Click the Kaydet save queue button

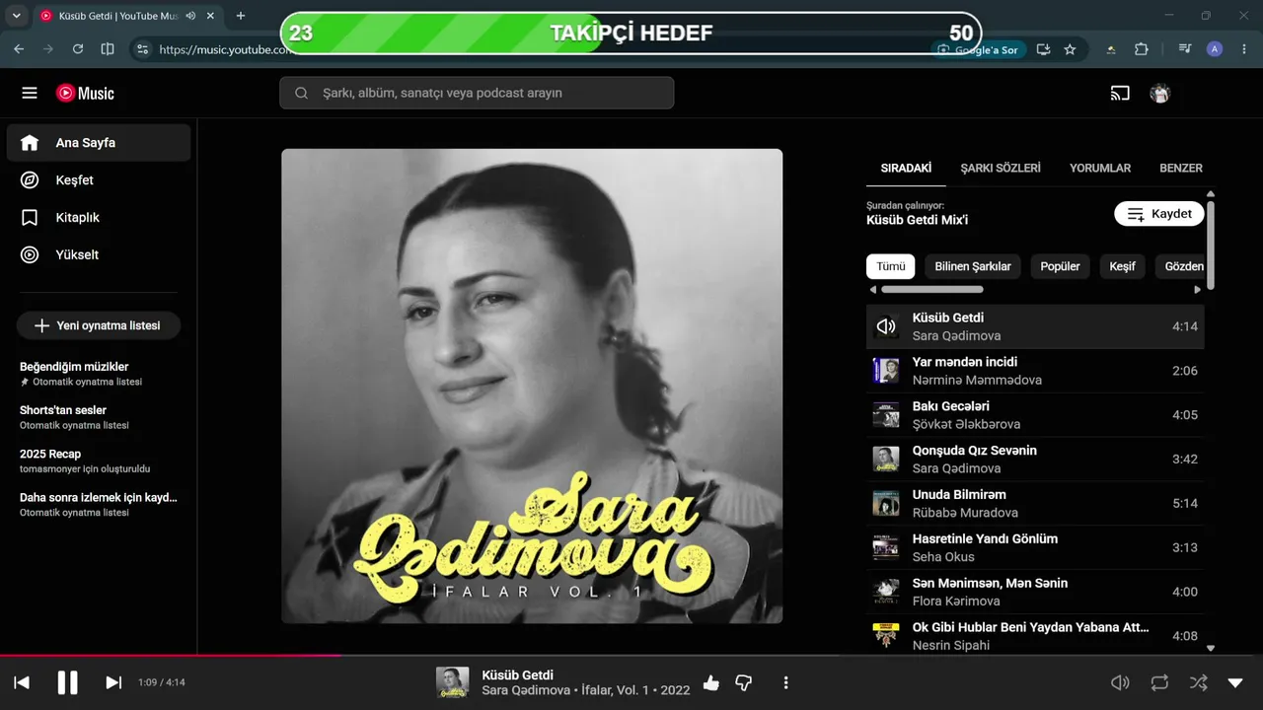1159,214
